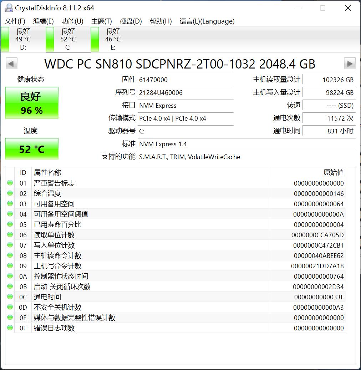This screenshot has width=361, height=370.
Task: Click status dot for ID 08 主机读命令计数
Action: [10, 255]
